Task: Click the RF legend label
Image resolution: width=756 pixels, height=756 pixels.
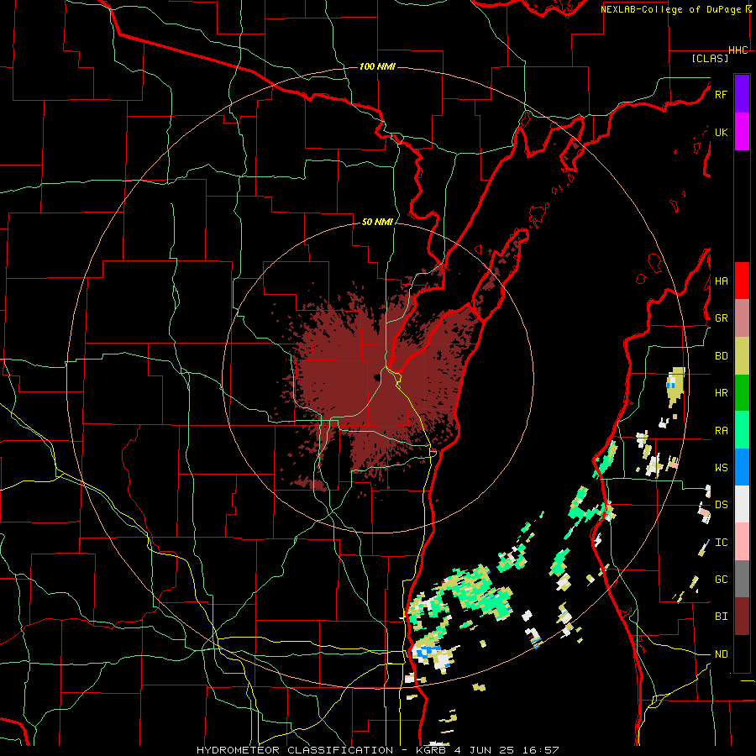Action: coord(721,94)
